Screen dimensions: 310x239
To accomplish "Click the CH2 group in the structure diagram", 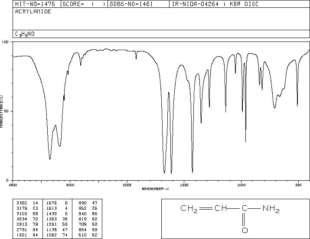I will [x=189, y=209].
